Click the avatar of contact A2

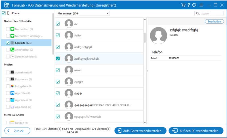click(x=69, y=24)
